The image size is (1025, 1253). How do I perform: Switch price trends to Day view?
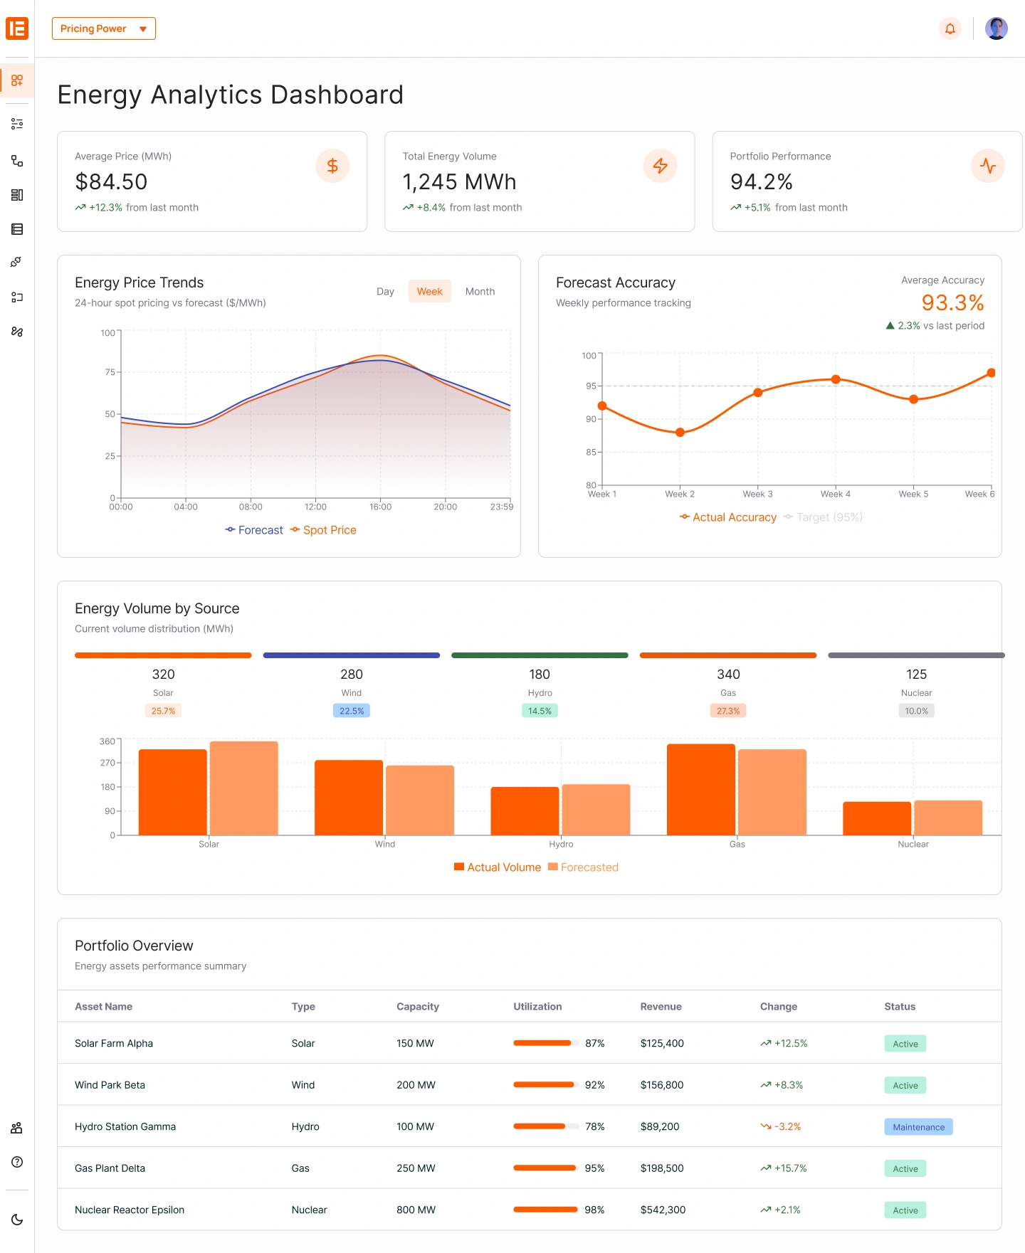385,292
